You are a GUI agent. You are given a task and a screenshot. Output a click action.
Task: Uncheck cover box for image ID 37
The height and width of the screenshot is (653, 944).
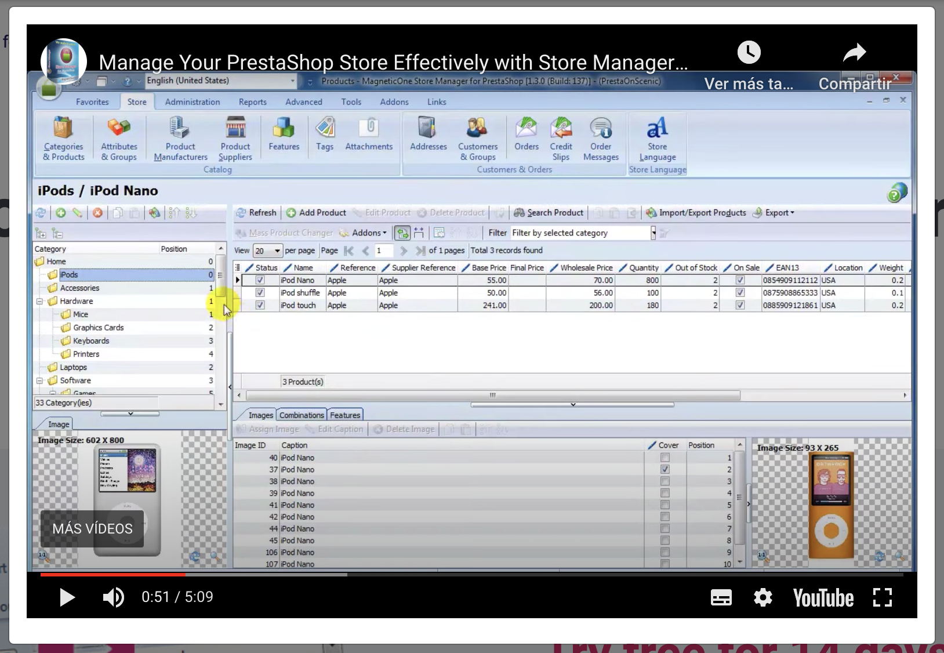coord(665,469)
